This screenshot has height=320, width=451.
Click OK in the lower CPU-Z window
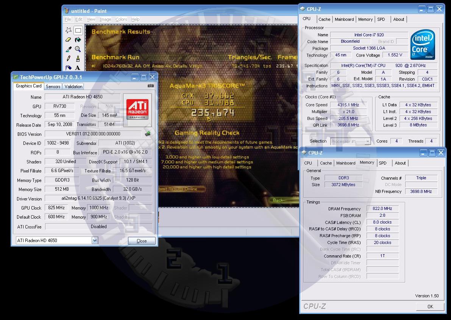pyautogui.click(x=430, y=306)
